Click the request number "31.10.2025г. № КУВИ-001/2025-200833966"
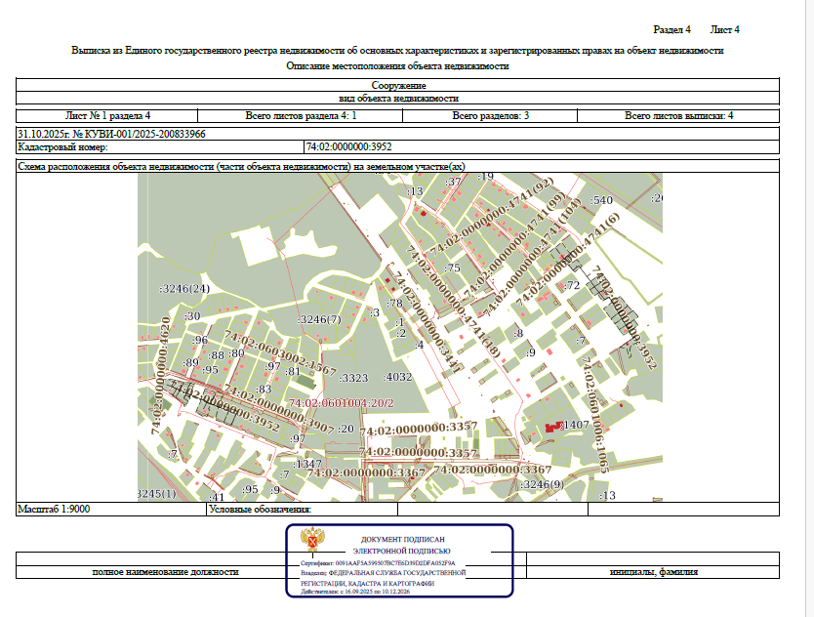The width and height of the screenshot is (814, 617). [111, 134]
